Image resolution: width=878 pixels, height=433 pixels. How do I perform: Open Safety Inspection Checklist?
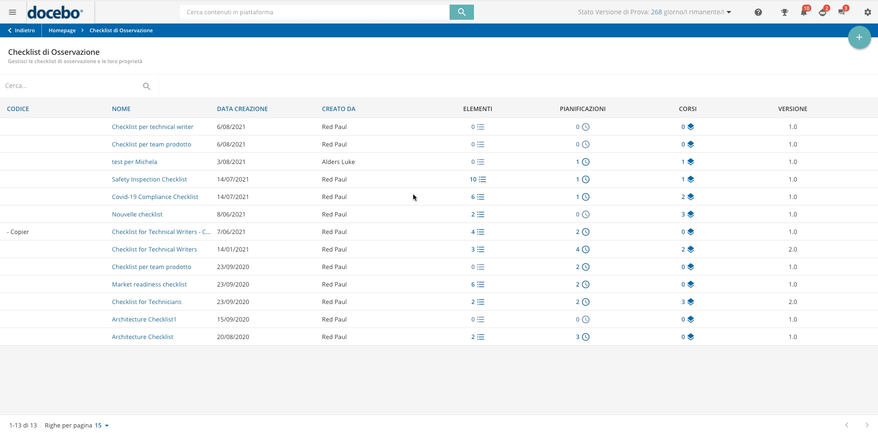point(149,180)
